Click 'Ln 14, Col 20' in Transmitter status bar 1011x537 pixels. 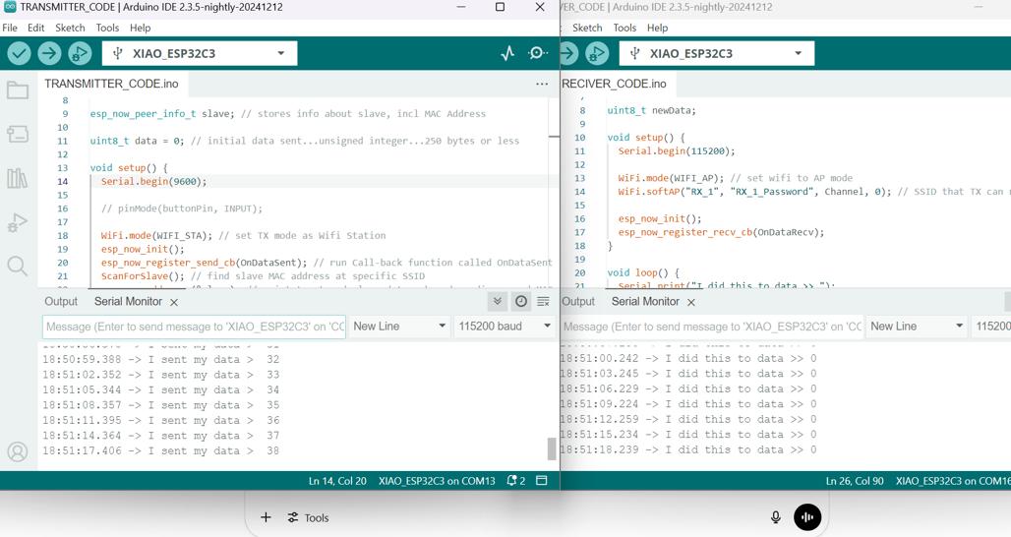pos(337,481)
